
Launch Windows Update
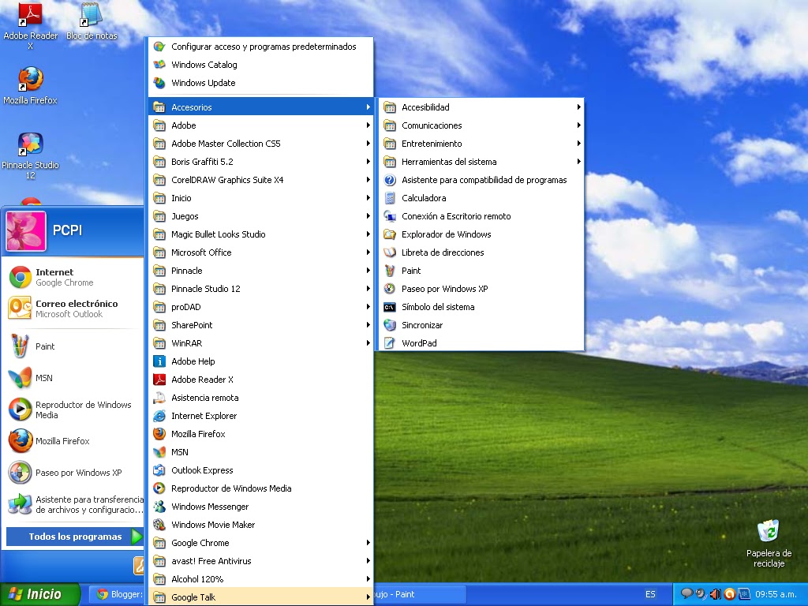(260, 82)
